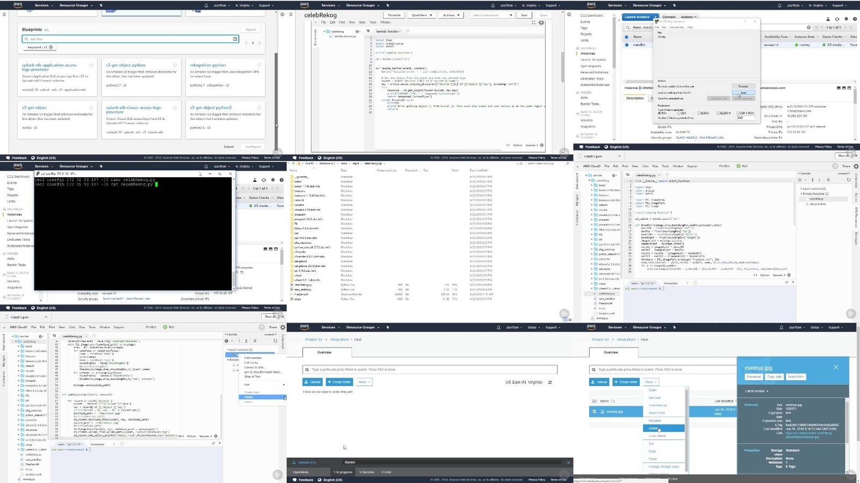Select the rekognition-python blueprint radio
This screenshot has width=860, height=483.
coord(259,65)
